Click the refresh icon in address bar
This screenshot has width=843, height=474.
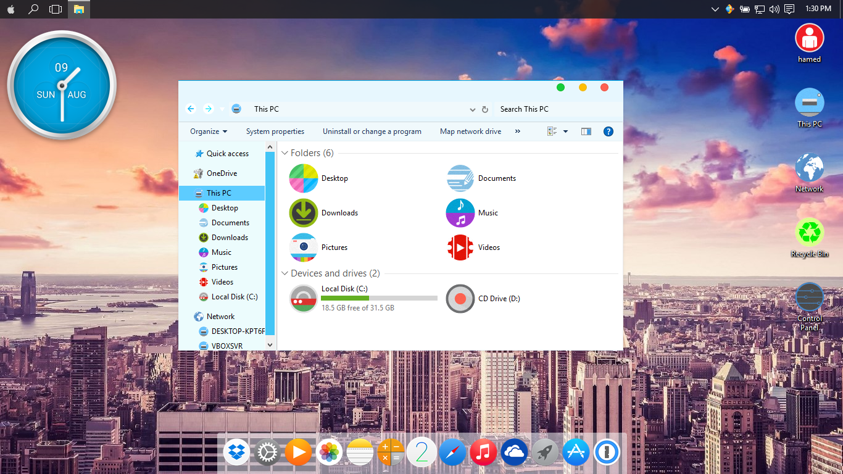coord(485,109)
